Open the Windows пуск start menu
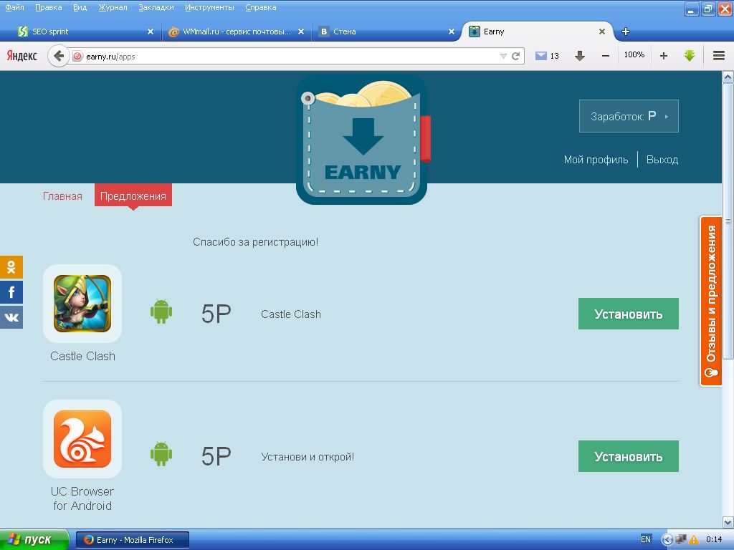This screenshot has width=734, height=550. coord(34,540)
